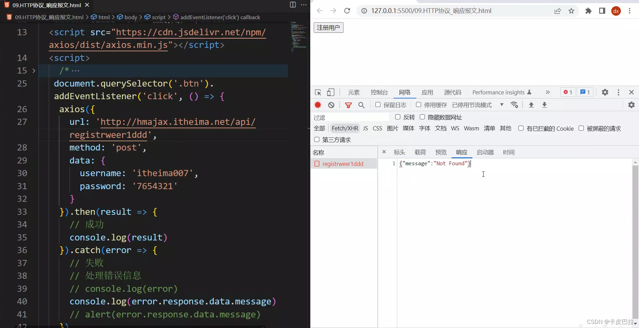Close the DevTools panel
The width and height of the screenshot is (639, 328).
coord(631,92)
